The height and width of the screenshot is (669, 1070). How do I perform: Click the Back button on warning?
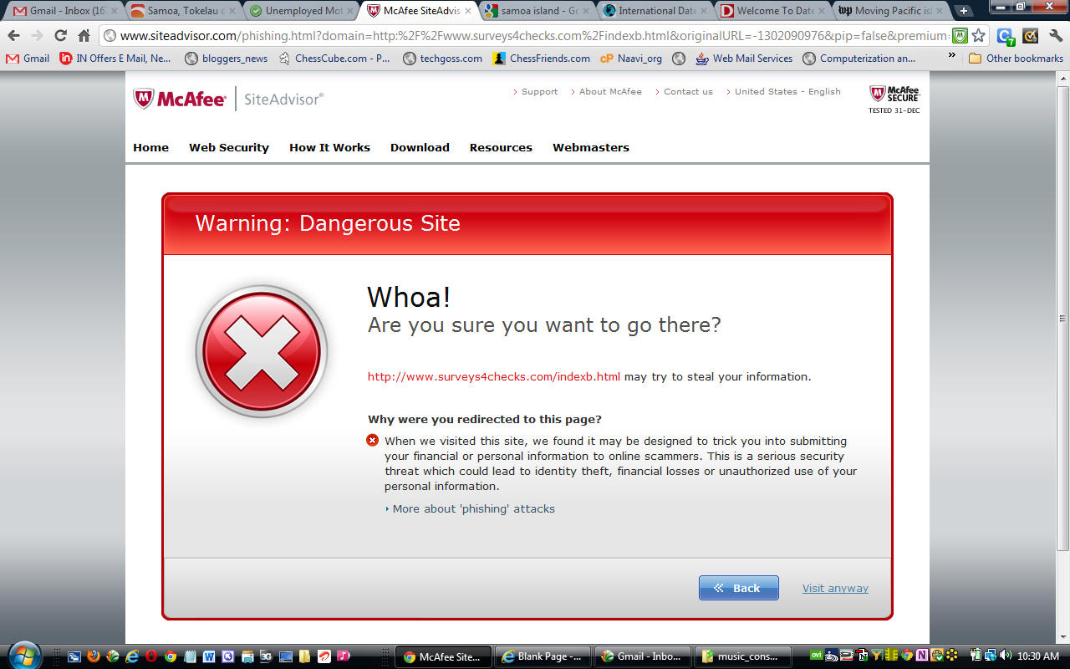pyautogui.click(x=739, y=588)
